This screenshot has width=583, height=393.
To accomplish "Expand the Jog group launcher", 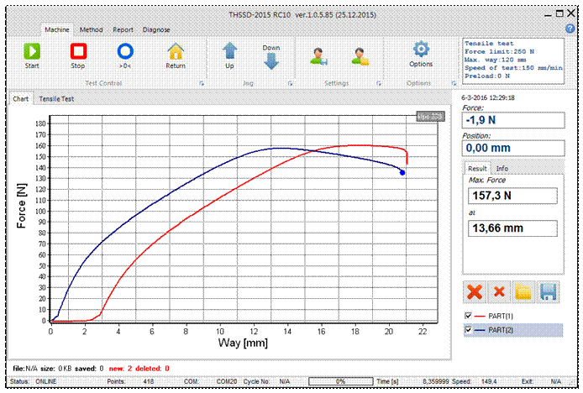I will pyautogui.click(x=291, y=83).
